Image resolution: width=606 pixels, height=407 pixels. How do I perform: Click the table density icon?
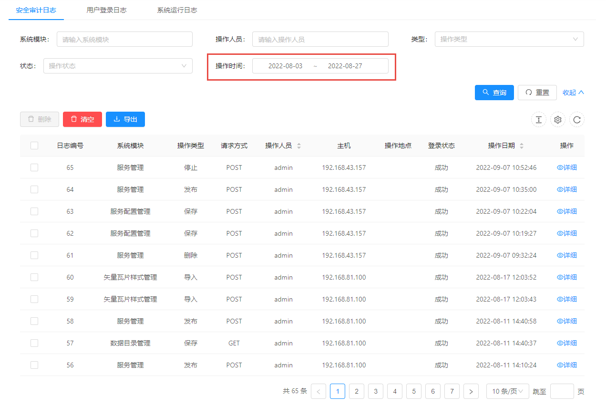click(538, 120)
